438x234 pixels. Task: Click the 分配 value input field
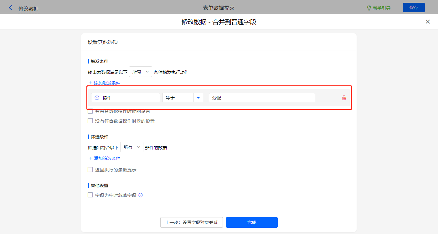262,98
